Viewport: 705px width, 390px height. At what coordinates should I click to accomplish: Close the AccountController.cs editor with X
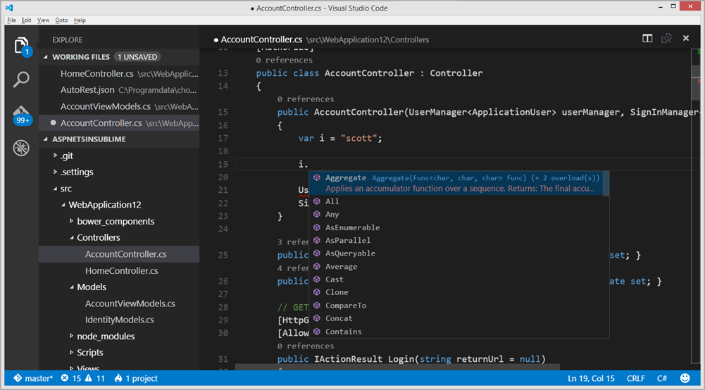coord(686,39)
